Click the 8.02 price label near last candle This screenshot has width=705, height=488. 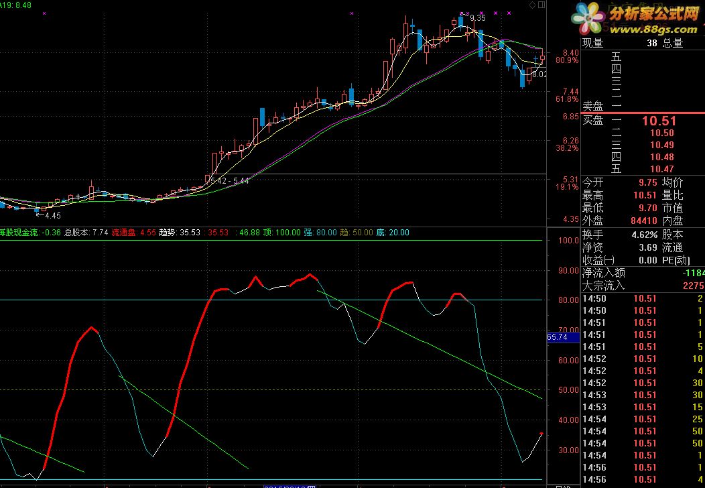pyautogui.click(x=539, y=74)
